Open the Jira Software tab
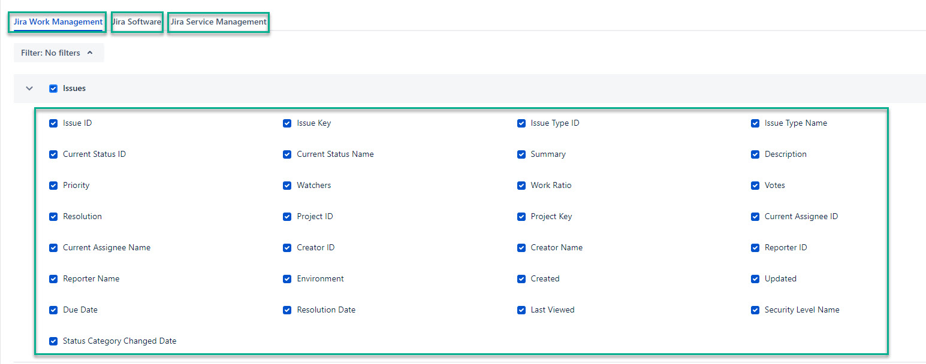The height and width of the screenshot is (364, 926). pos(137,22)
